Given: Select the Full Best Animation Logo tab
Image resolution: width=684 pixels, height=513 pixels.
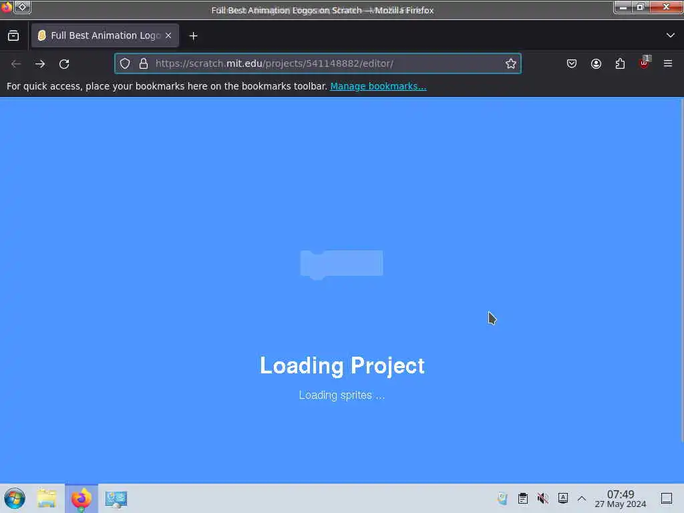Looking at the screenshot, I should [x=105, y=36].
